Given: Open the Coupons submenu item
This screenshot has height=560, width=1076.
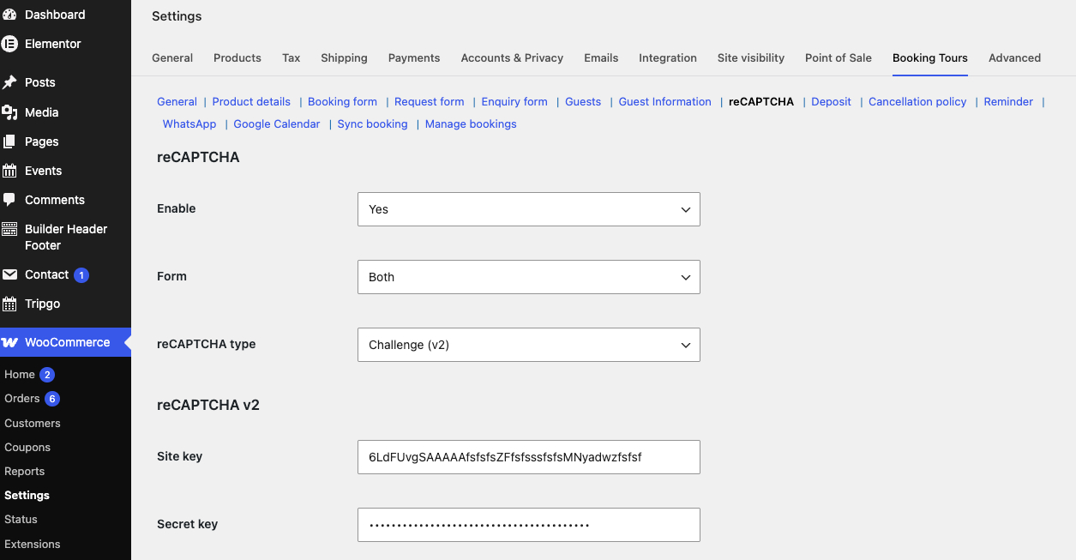Looking at the screenshot, I should pos(27,447).
